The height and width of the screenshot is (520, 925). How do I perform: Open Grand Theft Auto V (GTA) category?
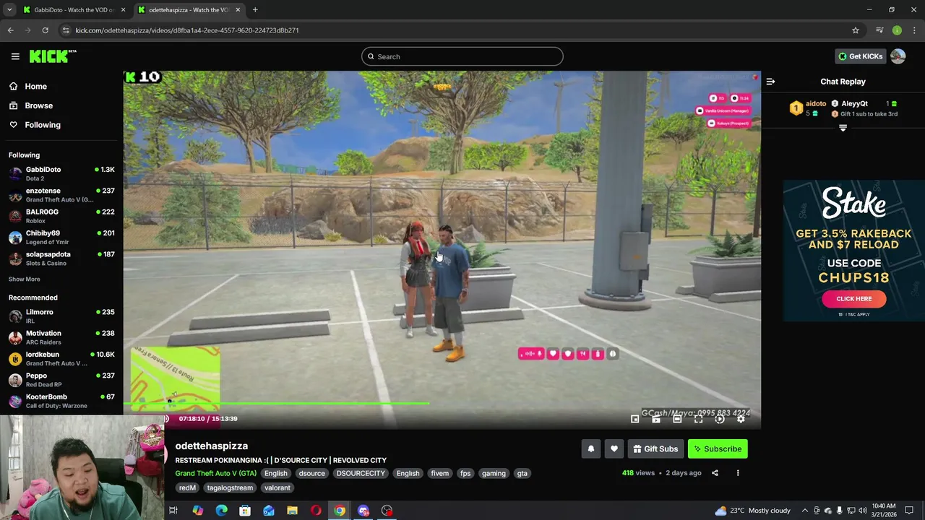click(215, 473)
